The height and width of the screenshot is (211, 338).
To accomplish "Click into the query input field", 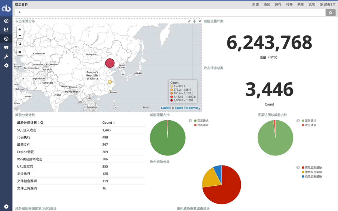I will pyautogui.click(x=169, y=13).
